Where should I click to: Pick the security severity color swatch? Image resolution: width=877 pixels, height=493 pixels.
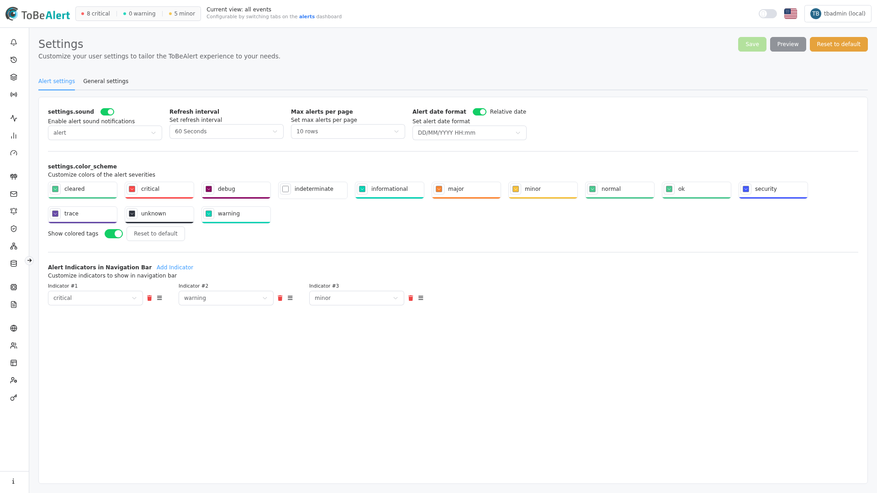pos(746,189)
